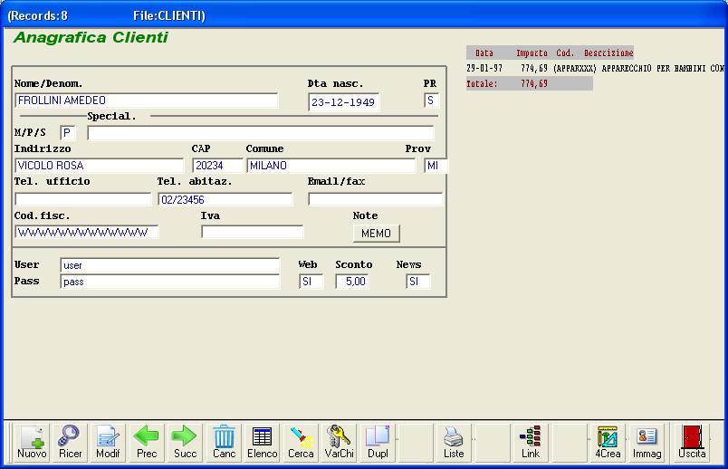The height and width of the screenshot is (469, 728).
Task: Open Immag image card icon
Action: pyautogui.click(x=647, y=443)
